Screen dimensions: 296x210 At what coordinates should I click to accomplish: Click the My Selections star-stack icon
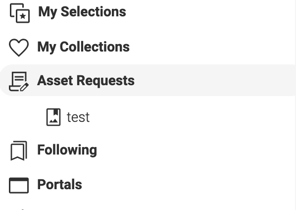[20, 13]
